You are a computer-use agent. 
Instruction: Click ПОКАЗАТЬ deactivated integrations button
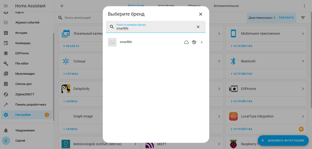(x=286, y=18)
